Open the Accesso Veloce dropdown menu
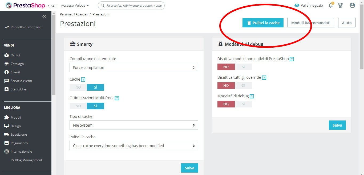Image resolution: width=364 pixels, height=175 pixels. pos(75,5)
